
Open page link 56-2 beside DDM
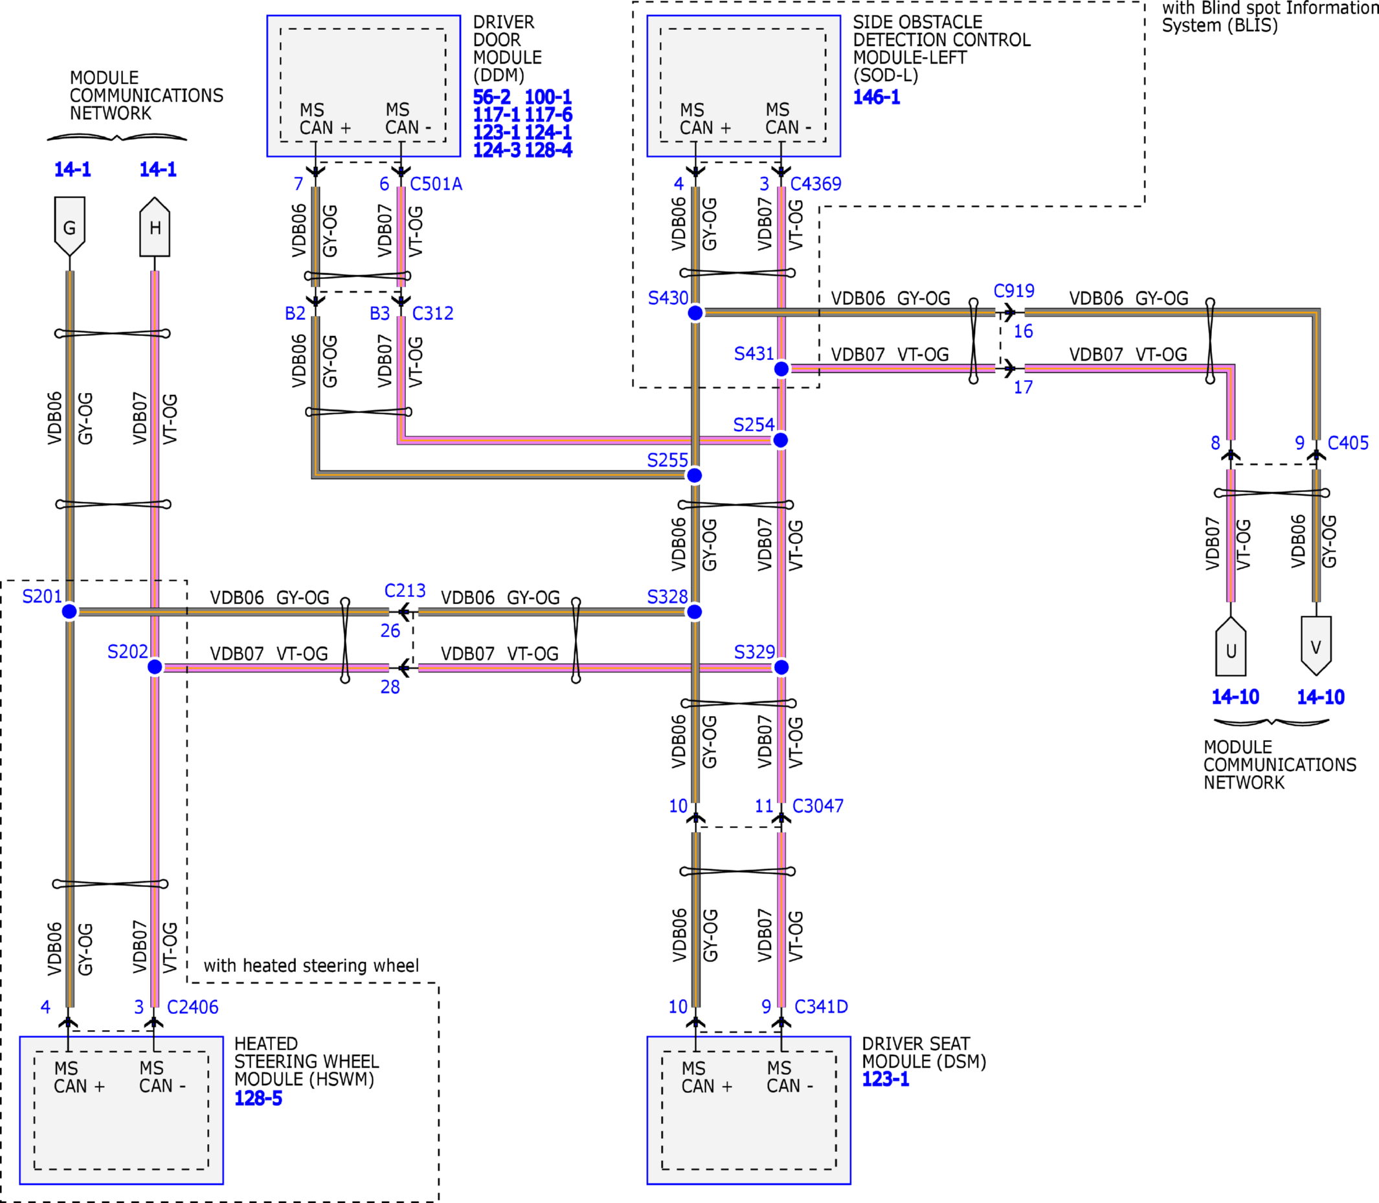tap(491, 97)
